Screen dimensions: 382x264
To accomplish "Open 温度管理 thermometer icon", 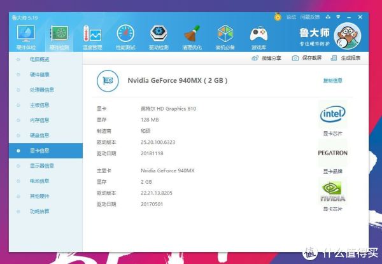I will click(92, 33).
